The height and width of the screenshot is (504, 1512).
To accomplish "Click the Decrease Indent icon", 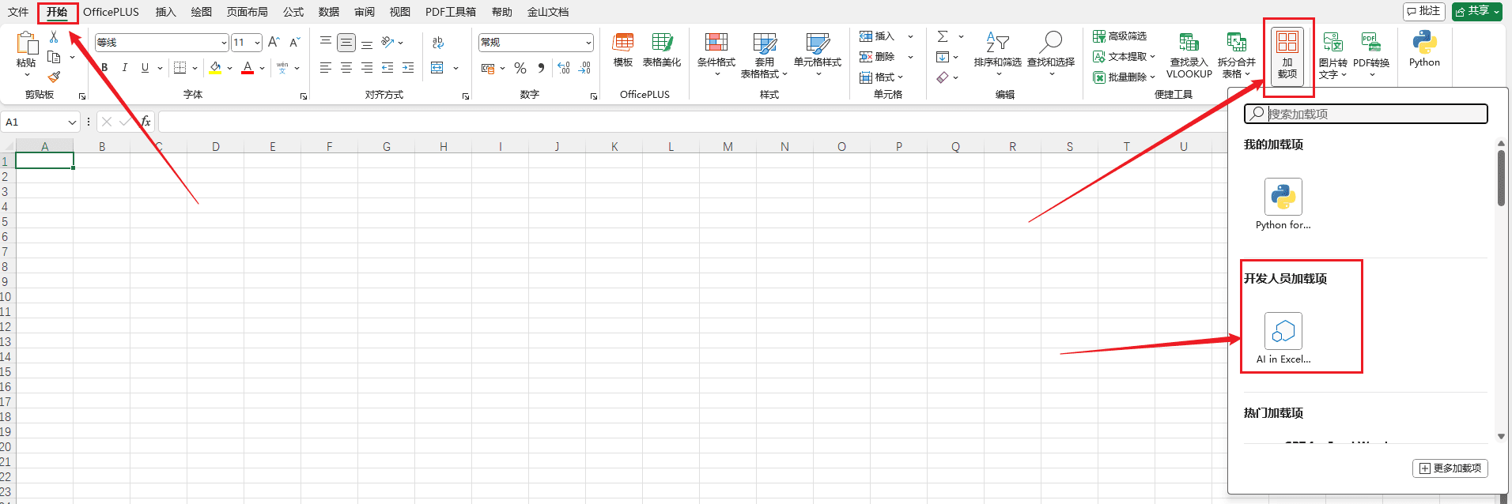I will [x=387, y=68].
